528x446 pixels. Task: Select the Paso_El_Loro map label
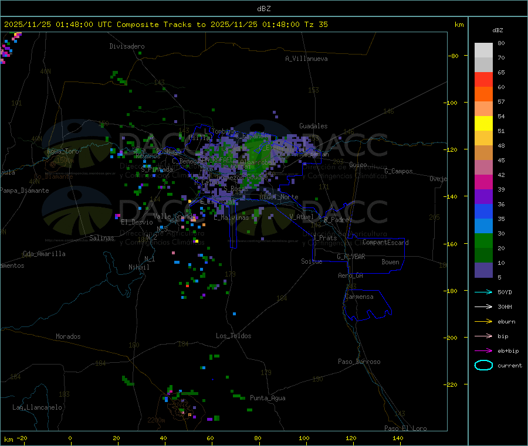coord(405,428)
